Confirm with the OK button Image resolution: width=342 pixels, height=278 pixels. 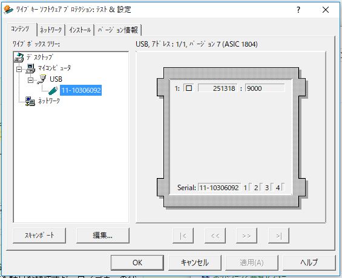tap(137, 262)
